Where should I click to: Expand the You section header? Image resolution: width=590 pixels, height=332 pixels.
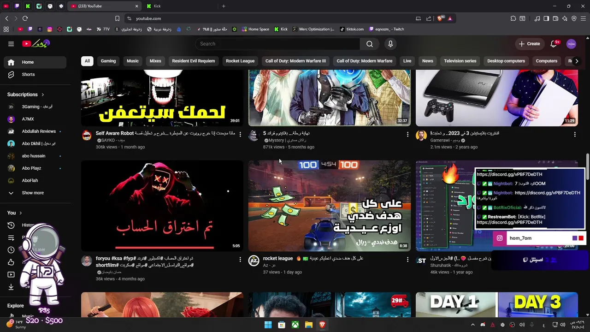click(x=15, y=213)
